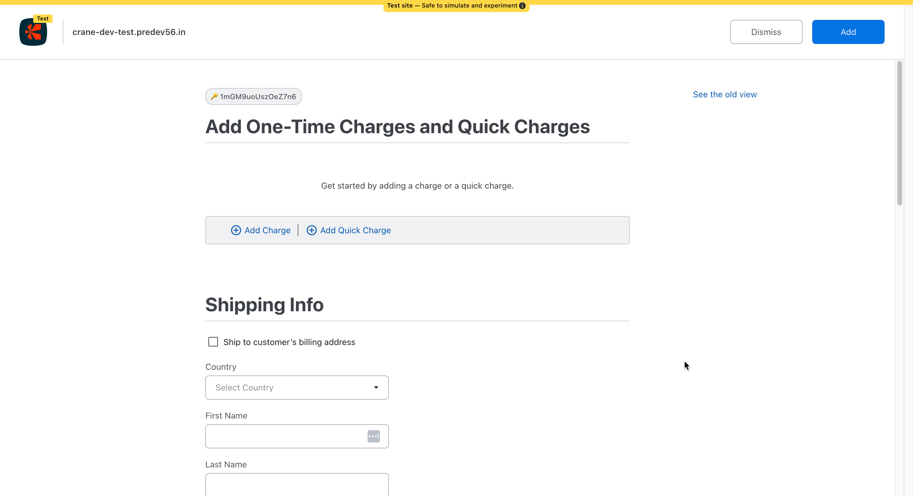Image resolution: width=913 pixels, height=496 pixels.
Task: Click the crane-dev-test.predev56.in site name
Action: tap(129, 32)
